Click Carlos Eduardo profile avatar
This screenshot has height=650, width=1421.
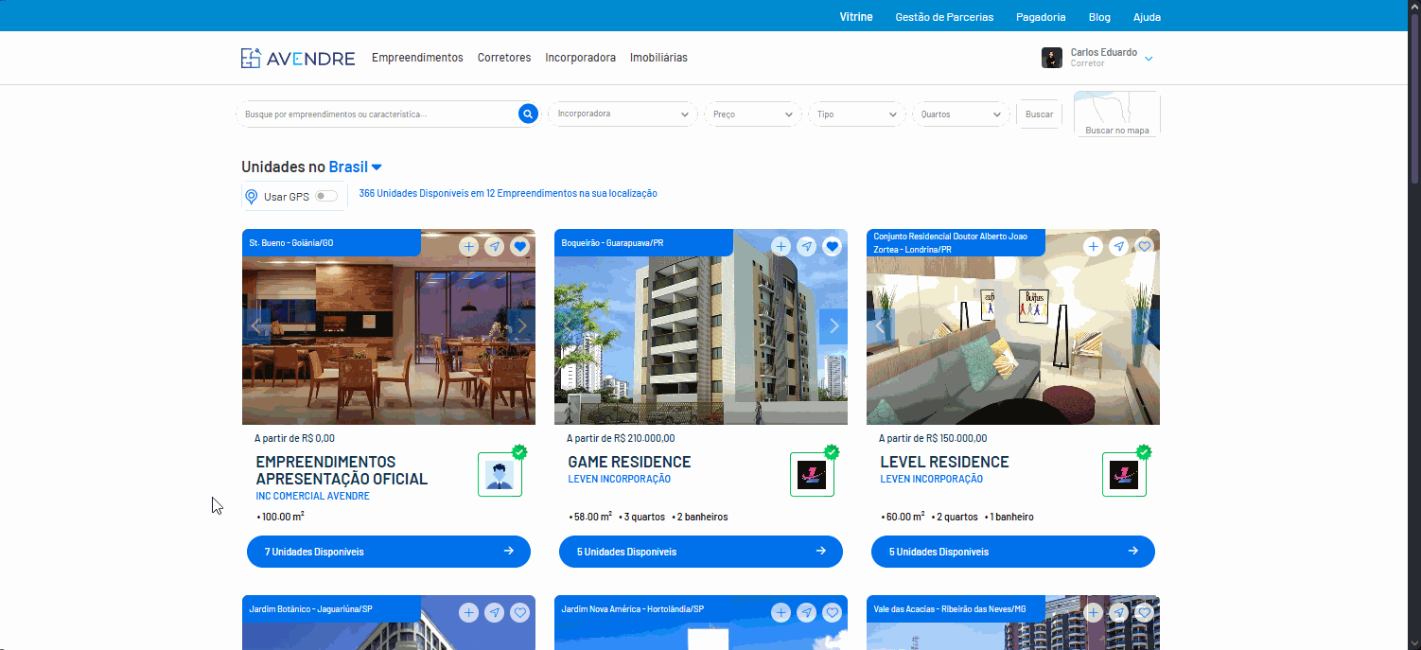(1052, 58)
